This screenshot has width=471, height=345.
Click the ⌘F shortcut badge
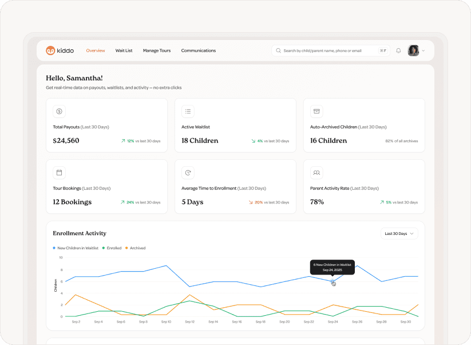click(x=383, y=50)
